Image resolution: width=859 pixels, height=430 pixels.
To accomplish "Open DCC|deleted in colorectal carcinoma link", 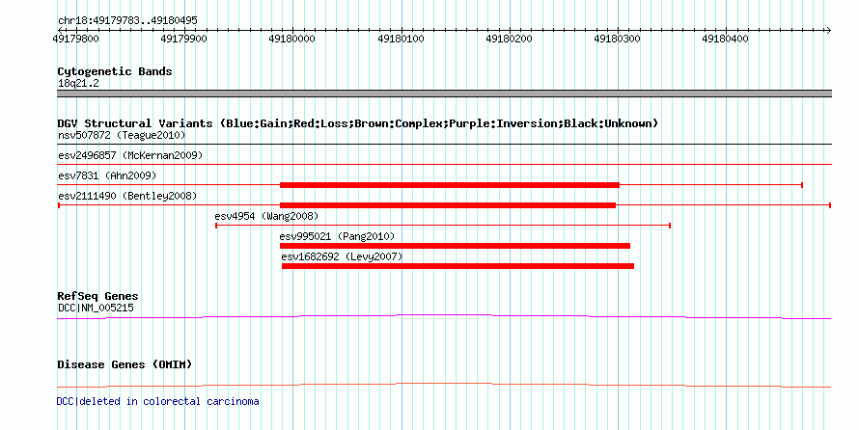I will coord(157,401).
